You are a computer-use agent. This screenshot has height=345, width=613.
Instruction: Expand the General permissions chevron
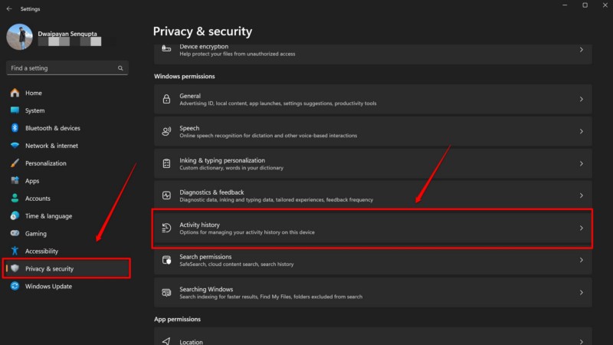tap(581, 100)
